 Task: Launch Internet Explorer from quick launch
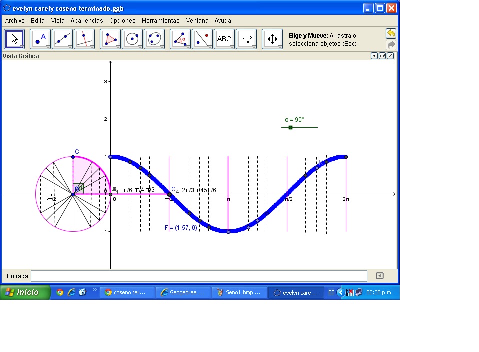tap(71, 292)
